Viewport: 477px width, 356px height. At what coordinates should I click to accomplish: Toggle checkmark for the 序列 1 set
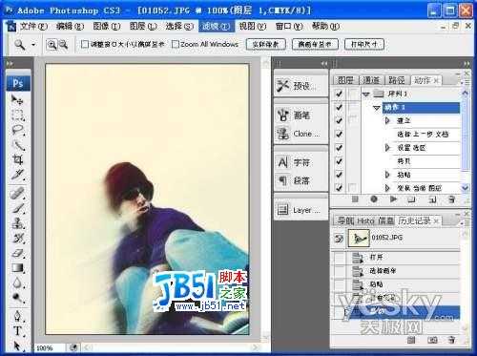coord(339,94)
